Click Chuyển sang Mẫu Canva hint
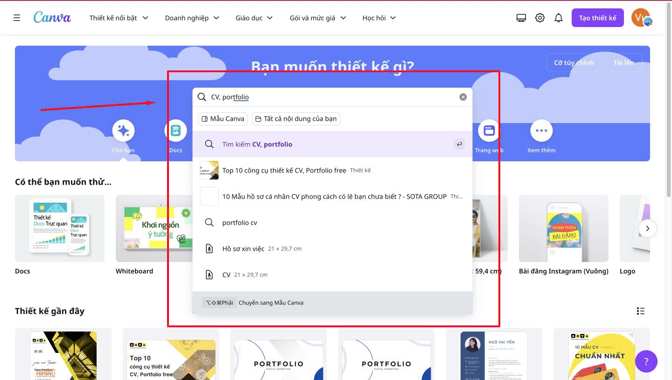The image size is (672, 380). (x=271, y=303)
